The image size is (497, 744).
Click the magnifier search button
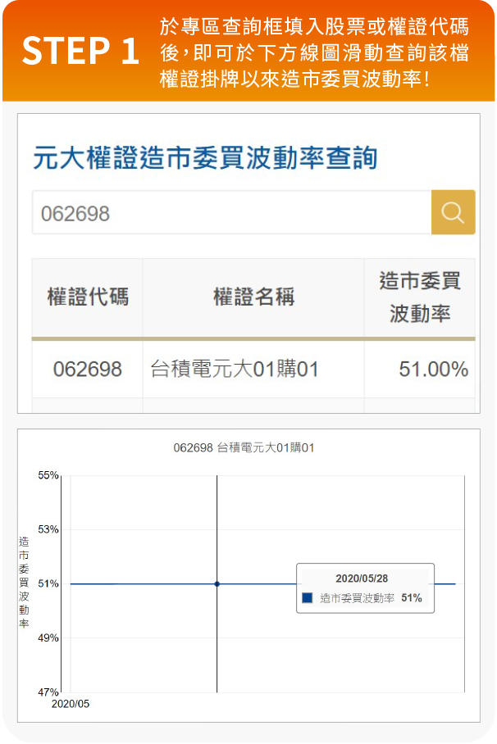[x=453, y=212]
